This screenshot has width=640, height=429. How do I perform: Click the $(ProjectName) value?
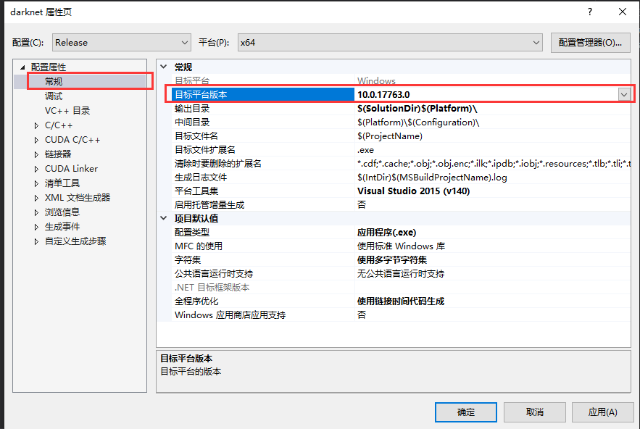pyautogui.click(x=390, y=136)
